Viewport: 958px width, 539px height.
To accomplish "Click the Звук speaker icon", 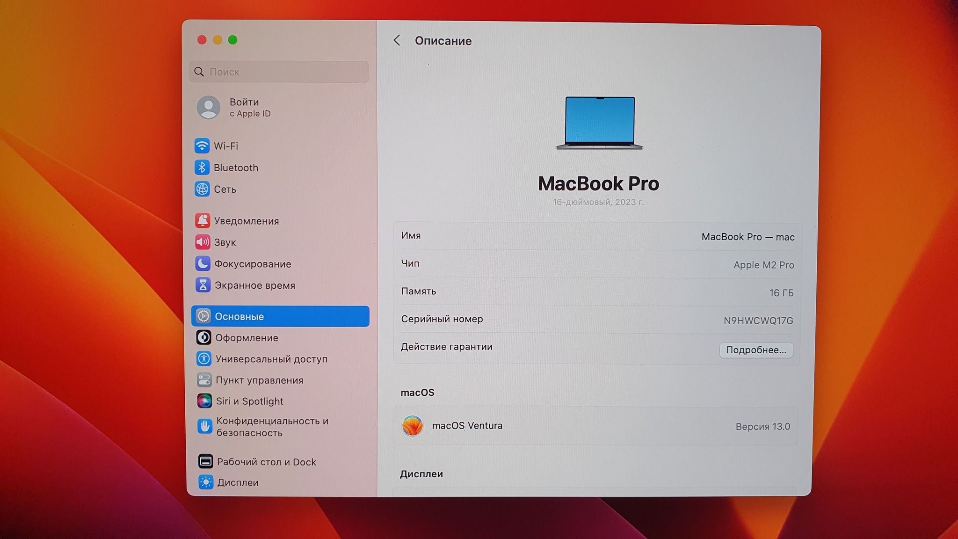I will click(203, 242).
